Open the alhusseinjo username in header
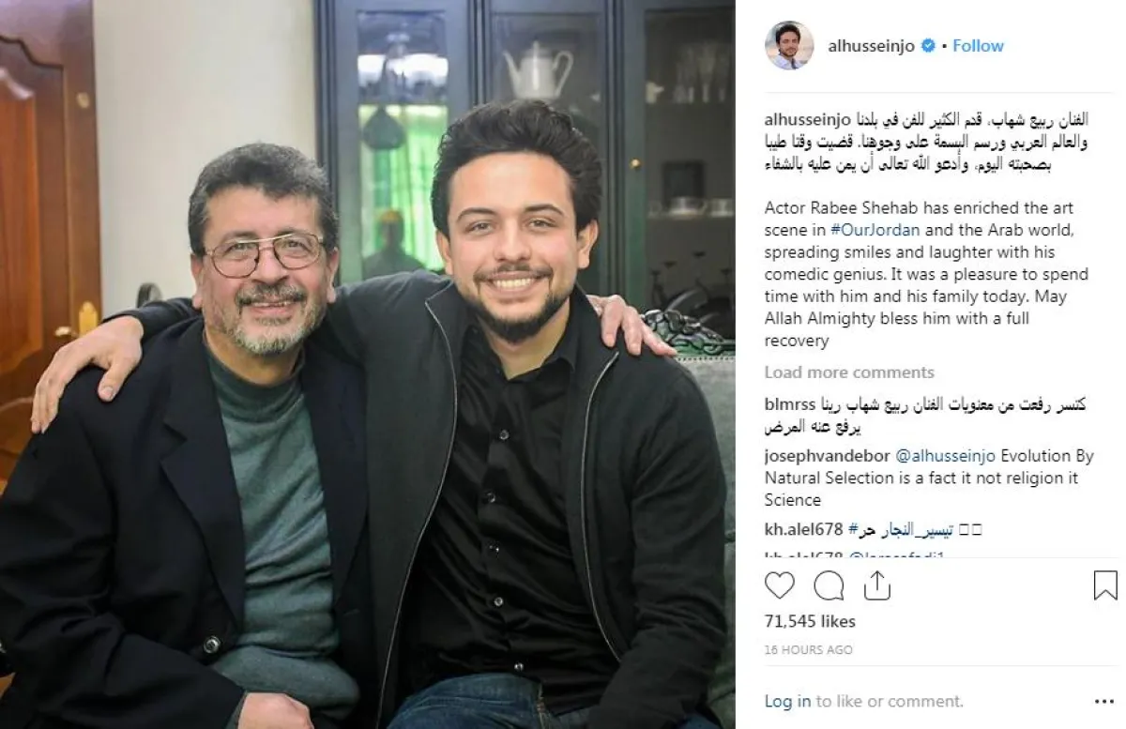The height and width of the screenshot is (729, 1126). pyautogui.click(x=871, y=45)
